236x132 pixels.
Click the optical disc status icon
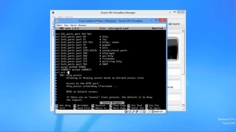click(x=130, y=111)
